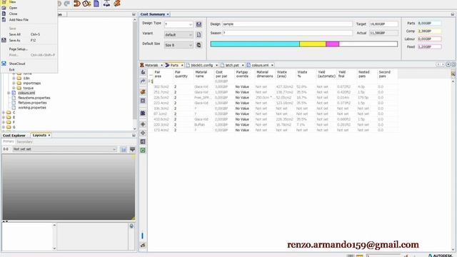
Task: Click the square frame icon in the Parts toolbar
Action: 143,101
